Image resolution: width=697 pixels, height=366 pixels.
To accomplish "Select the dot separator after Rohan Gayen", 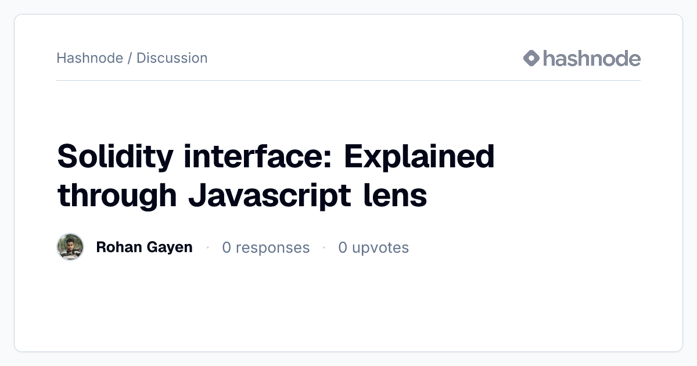I will pyautogui.click(x=207, y=247).
